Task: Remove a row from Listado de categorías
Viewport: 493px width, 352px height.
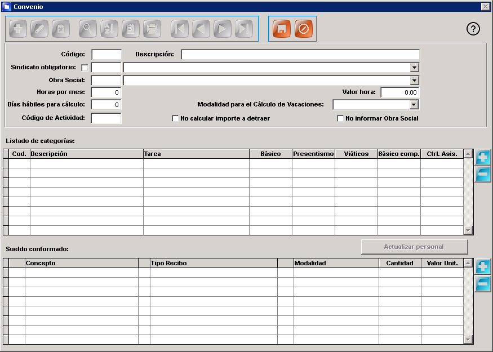Action: click(483, 174)
